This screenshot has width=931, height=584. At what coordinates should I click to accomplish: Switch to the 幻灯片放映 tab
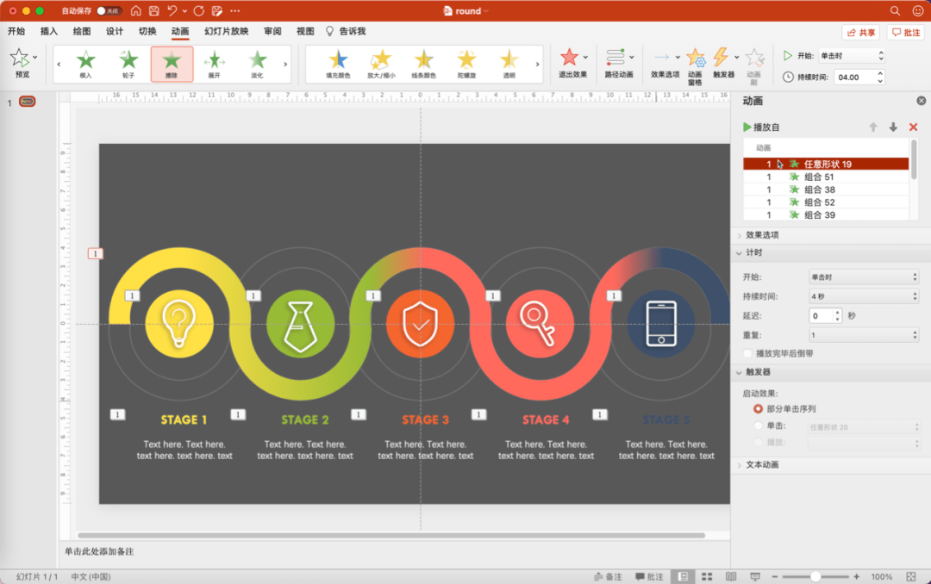click(x=226, y=32)
